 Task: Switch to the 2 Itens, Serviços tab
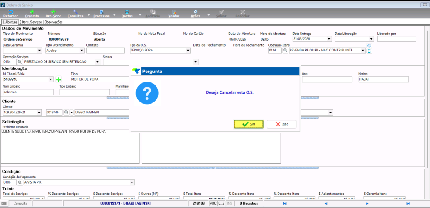point(30,22)
